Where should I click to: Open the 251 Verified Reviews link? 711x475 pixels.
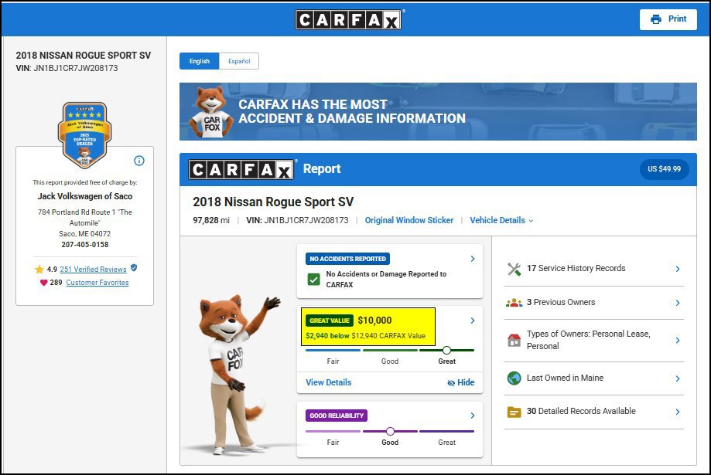(x=93, y=270)
